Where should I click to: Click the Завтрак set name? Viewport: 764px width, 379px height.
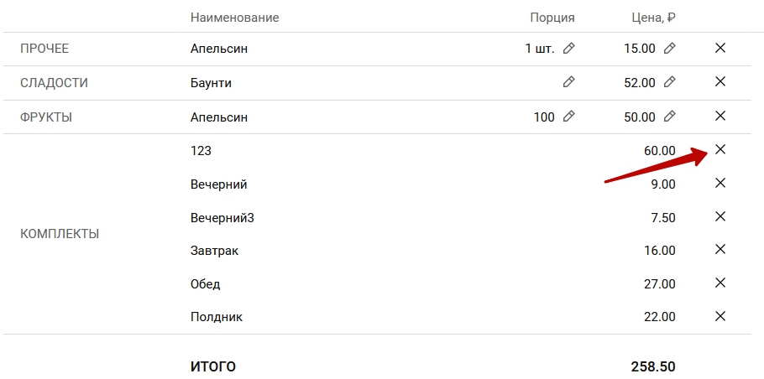[213, 251]
